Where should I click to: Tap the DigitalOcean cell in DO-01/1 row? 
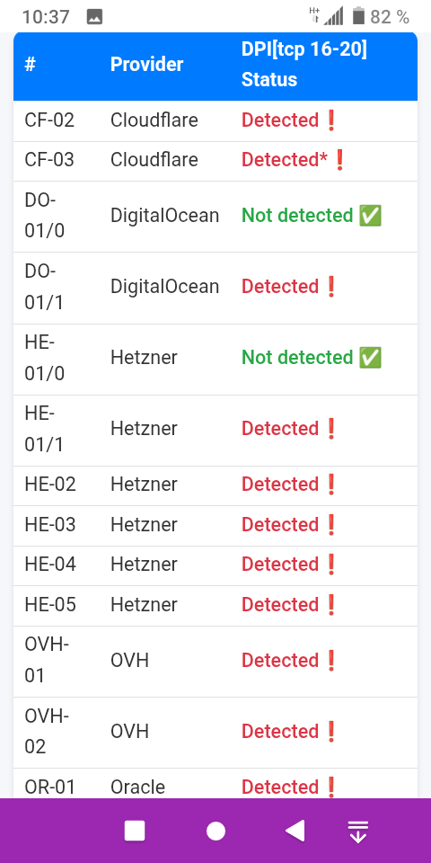tap(165, 287)
